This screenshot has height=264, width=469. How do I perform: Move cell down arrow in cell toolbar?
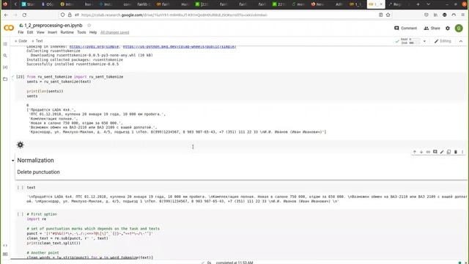421,152
